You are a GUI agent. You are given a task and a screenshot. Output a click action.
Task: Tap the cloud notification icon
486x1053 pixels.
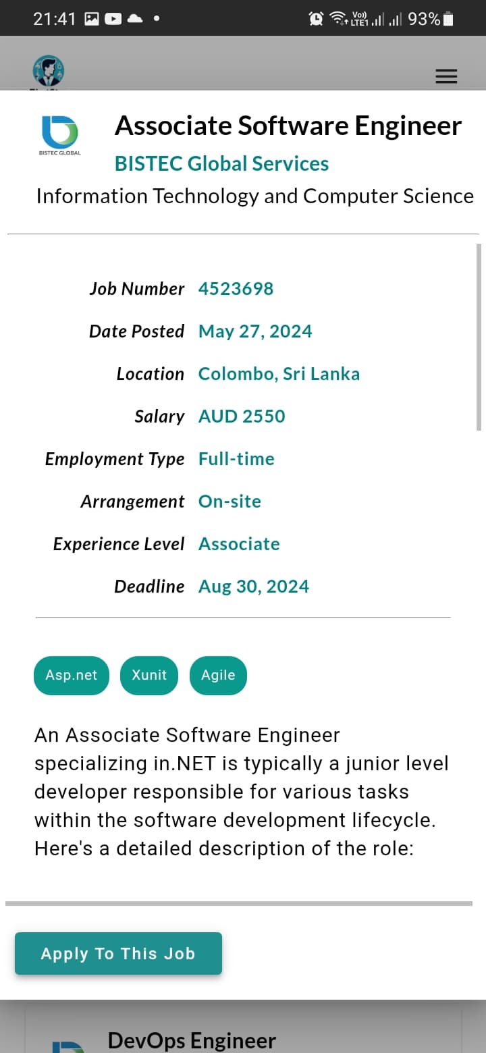tap(135, 19)
